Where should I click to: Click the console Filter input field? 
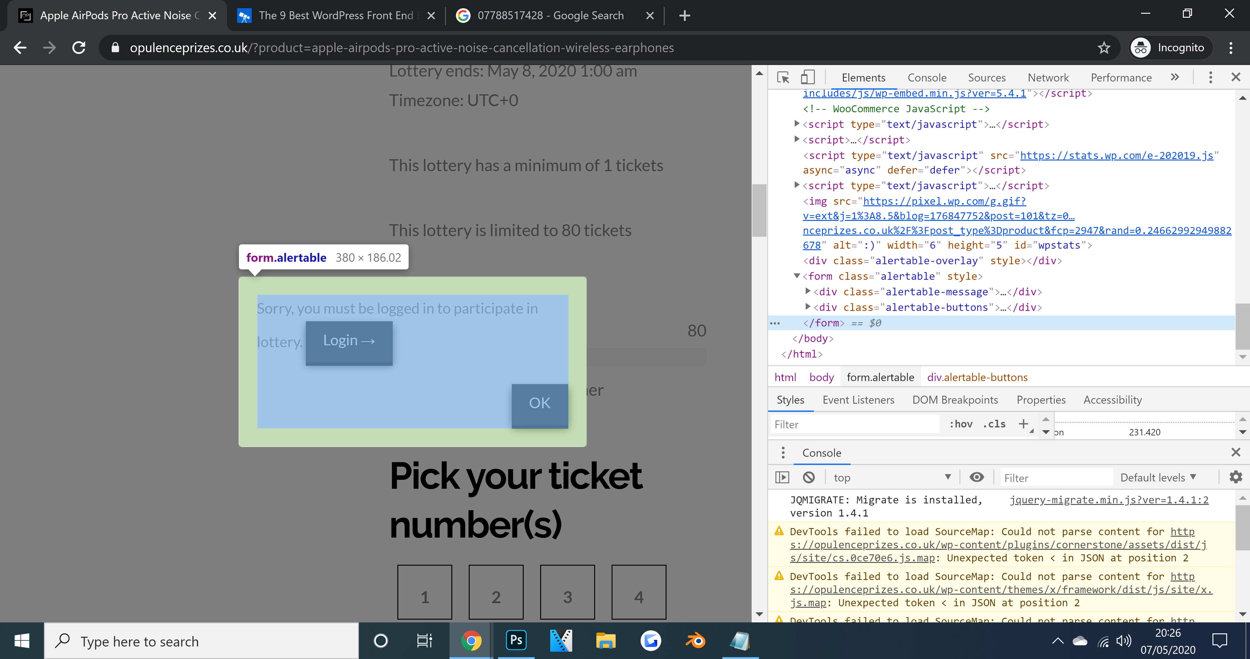1057,477
